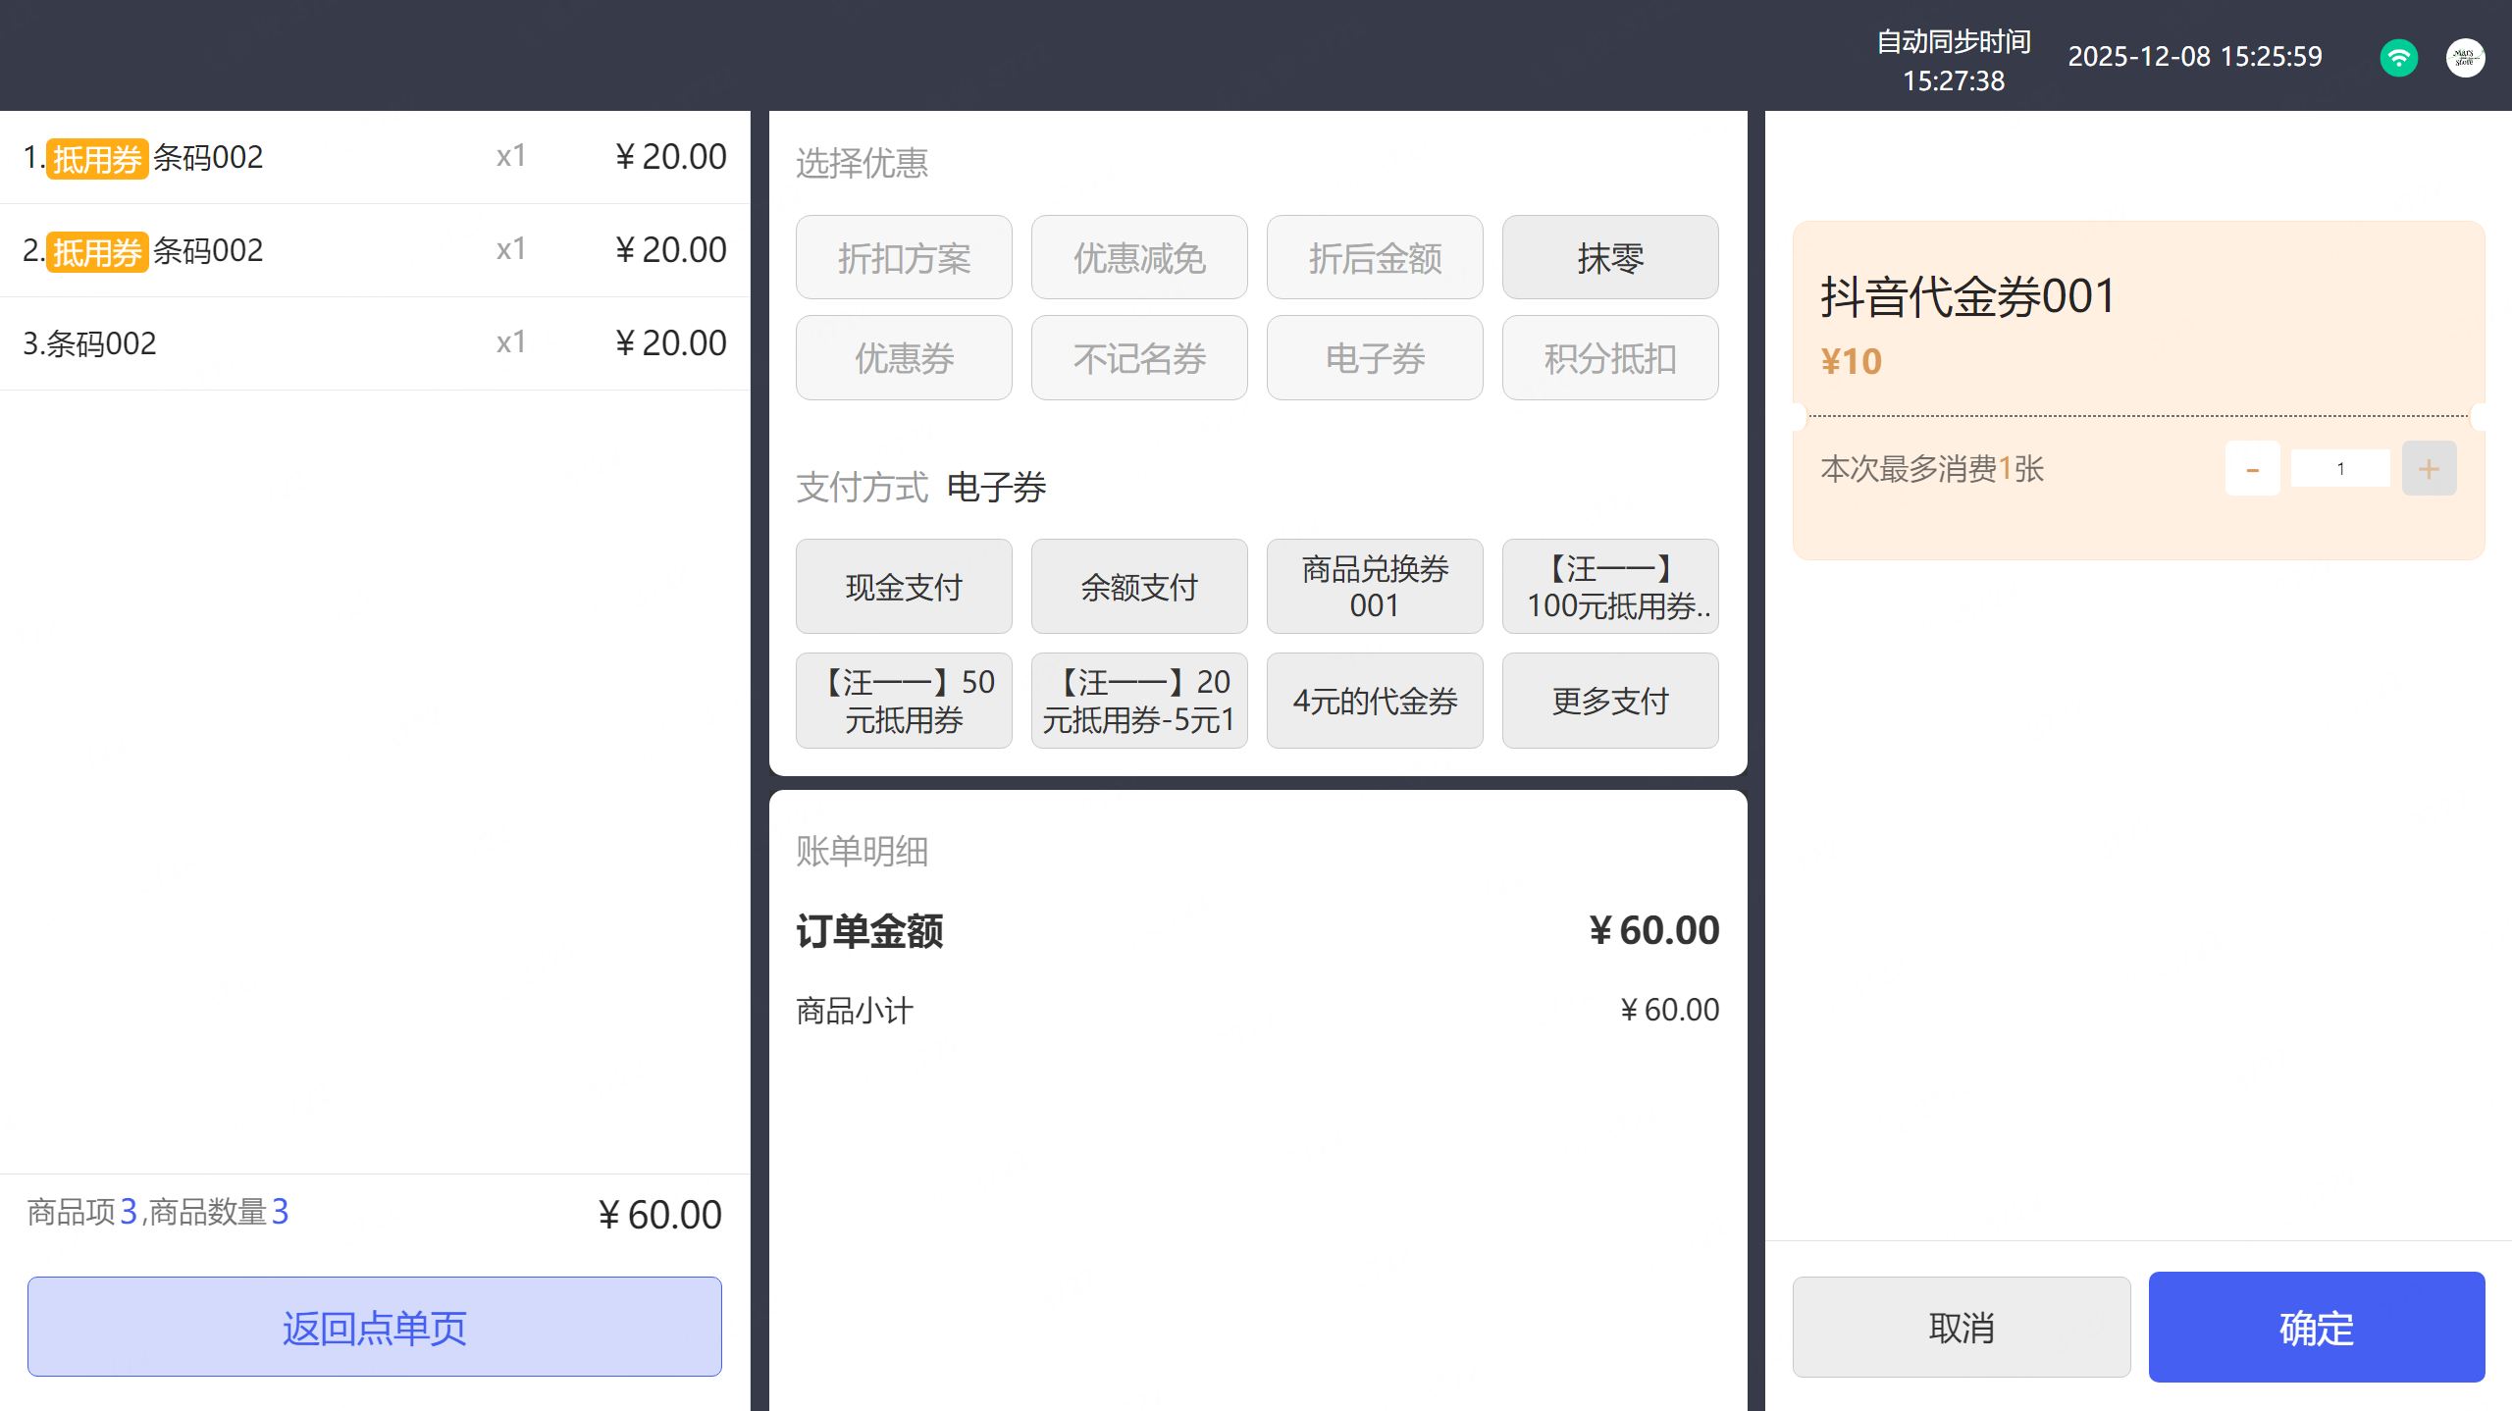Open the store avatar icon
The height and width of the screenshot is (1411, 2512).
point(2465,57)
